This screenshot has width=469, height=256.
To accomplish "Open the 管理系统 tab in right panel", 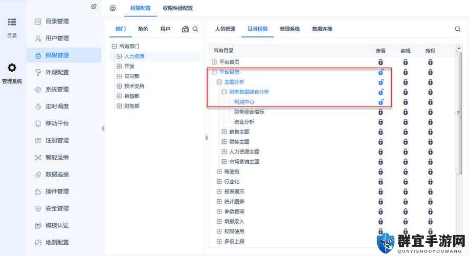I will [x=289, y=29].
